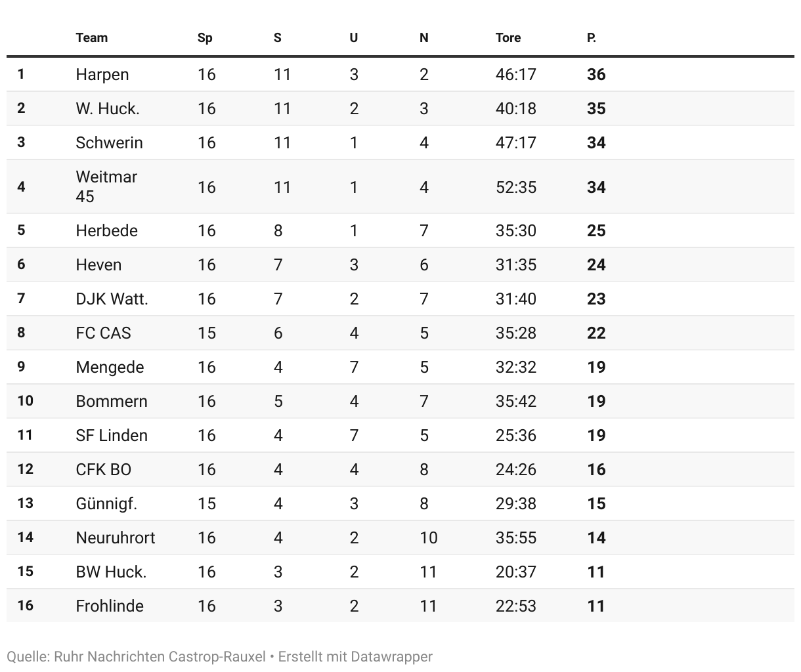Image resolution: width=801 pixels, height=672 pixels.
Task: Click the P. points column header
Action: pyautogui.click(x=591, y=37)
